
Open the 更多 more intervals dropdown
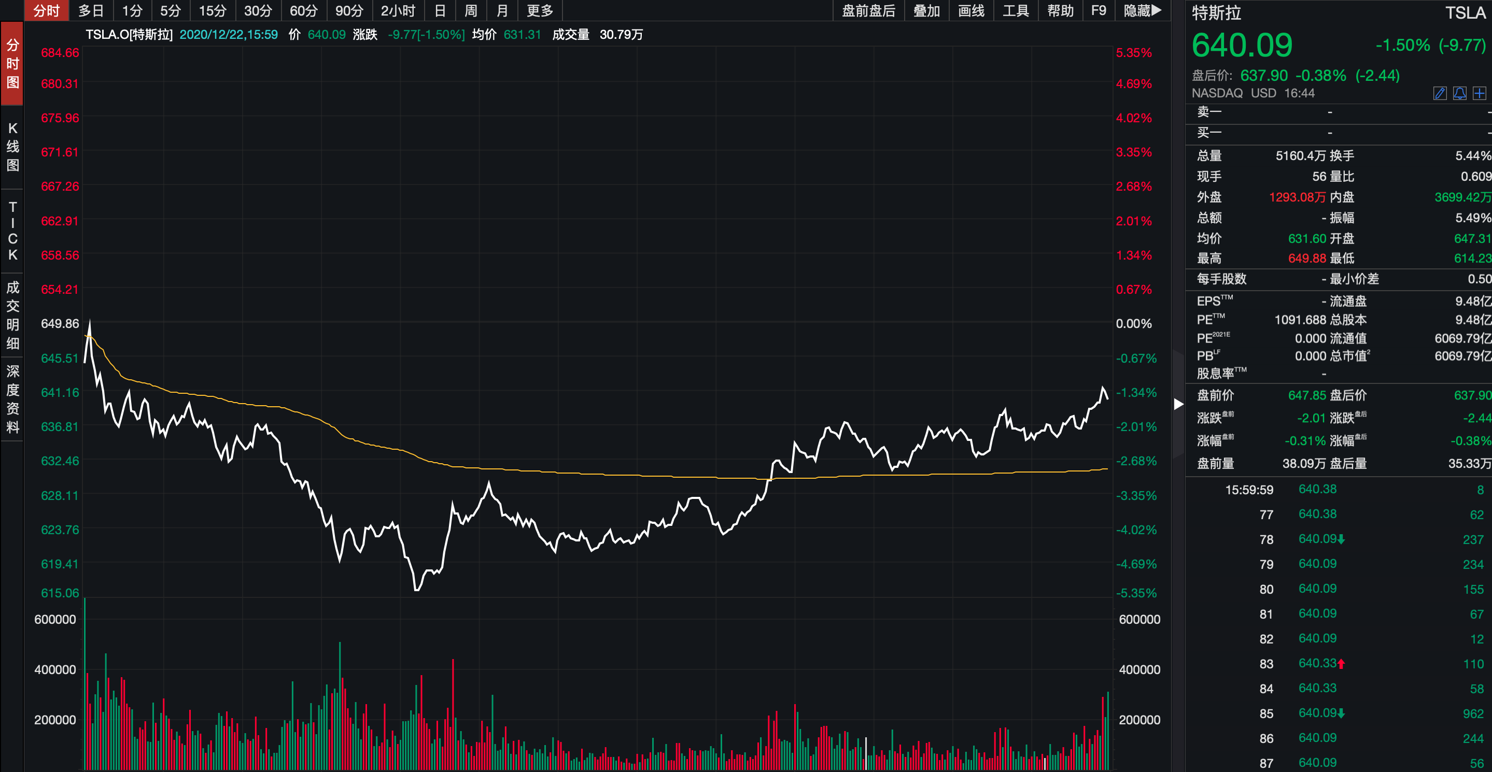(540, 10)
